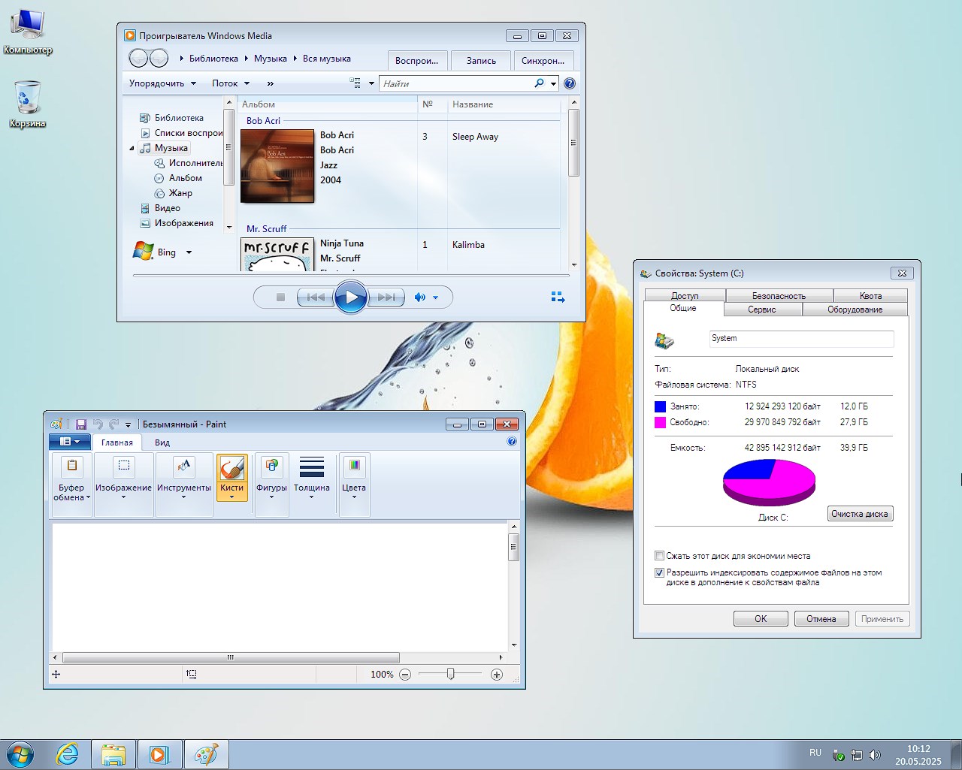The width and height of the screenshot is (962, 770).
Task: Uncheck Разрешить индексировать содержимое файлов
Action: pos(659,572)
